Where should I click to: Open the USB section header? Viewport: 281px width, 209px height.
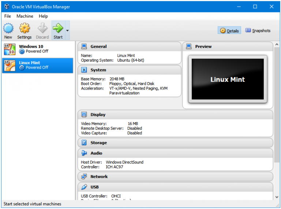(175, 187)
